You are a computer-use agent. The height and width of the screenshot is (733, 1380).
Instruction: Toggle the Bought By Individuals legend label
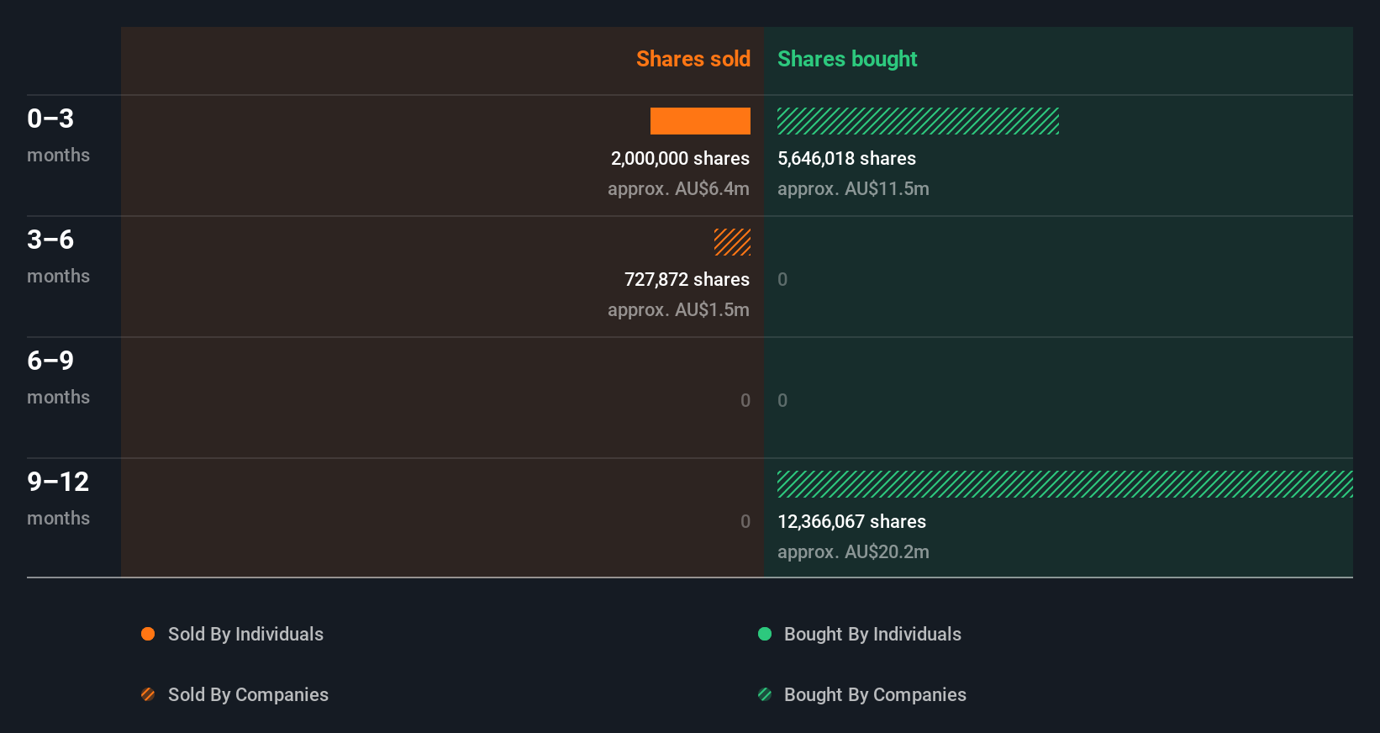tap(872, 634)
